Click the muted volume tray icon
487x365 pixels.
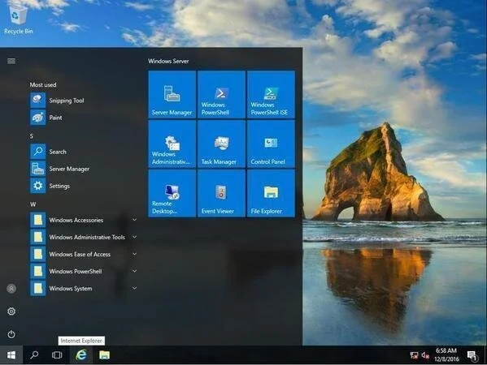(x=425, y=355)
